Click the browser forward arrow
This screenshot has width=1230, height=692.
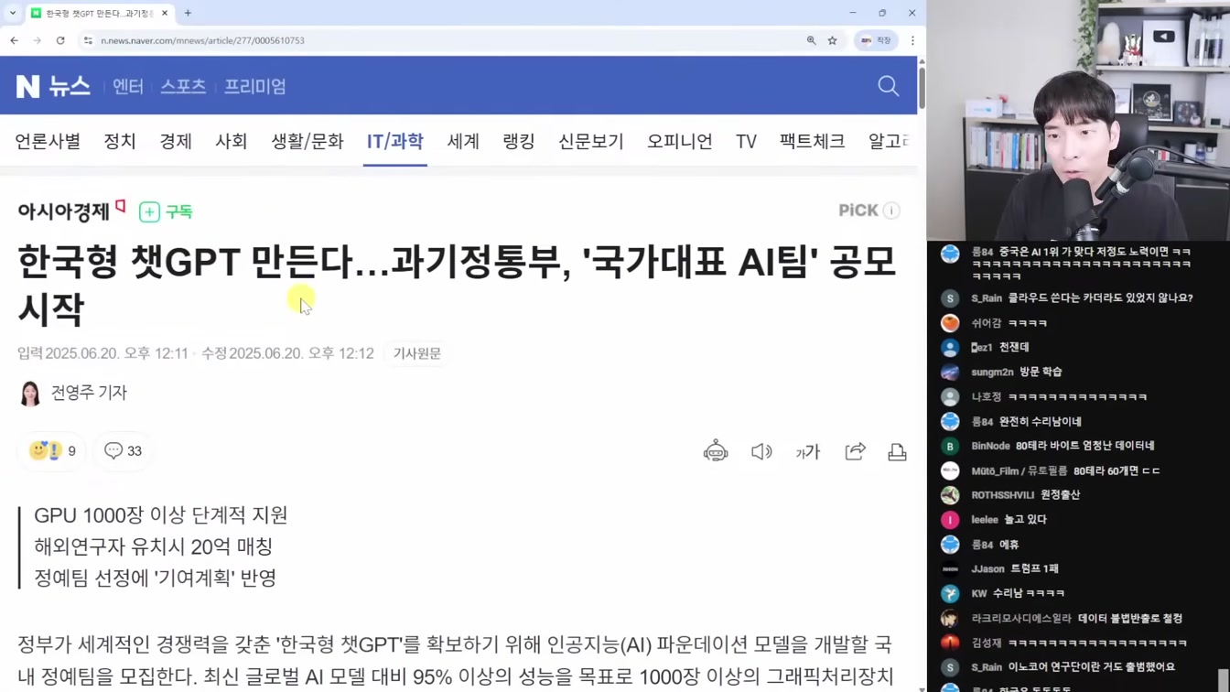click(x=38, y=40)
